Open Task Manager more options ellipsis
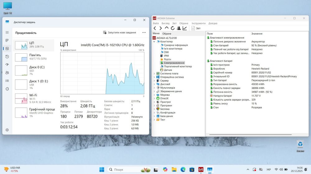 (144, 33)
